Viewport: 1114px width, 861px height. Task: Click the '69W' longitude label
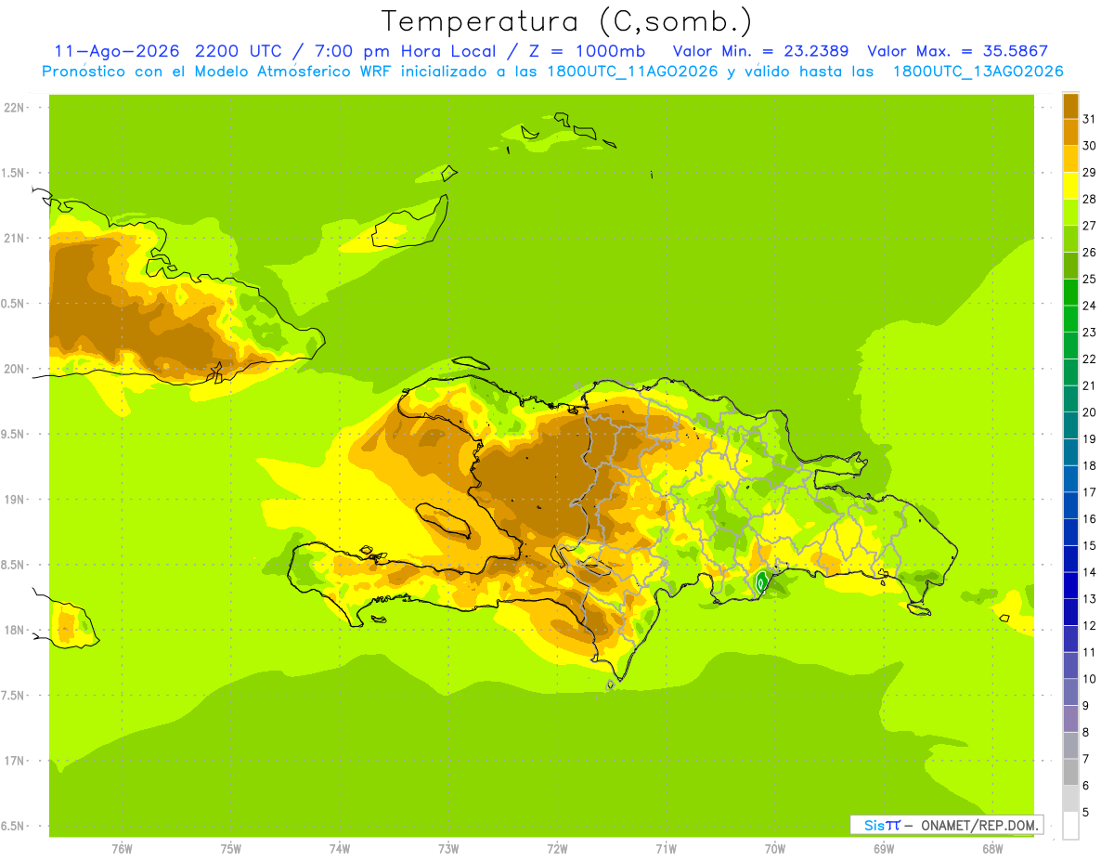(884, 849)
